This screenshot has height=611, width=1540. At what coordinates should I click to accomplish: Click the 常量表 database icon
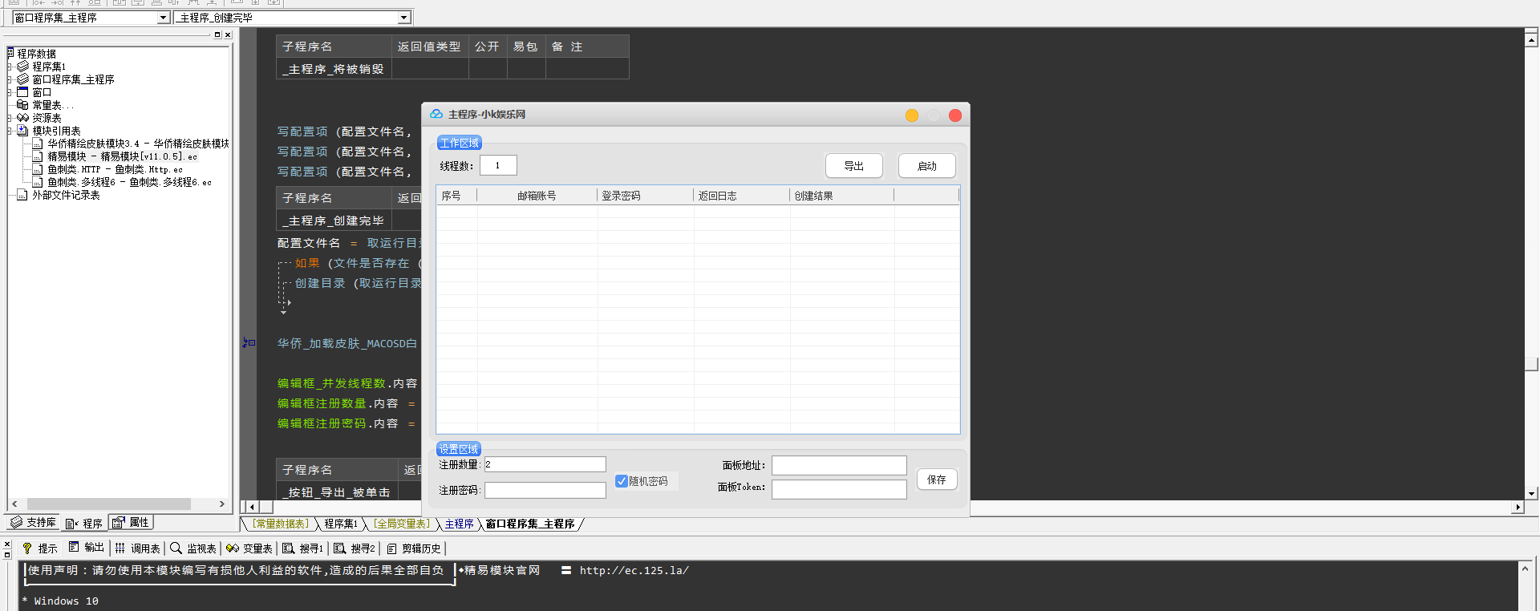coord(22,105)
